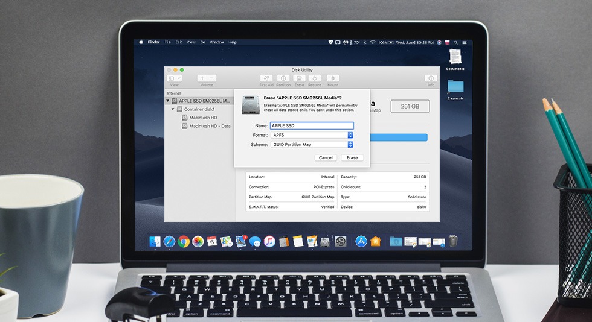Open the File menu
Image resolution: width=592 pixels, height=322 pixels.
click(x=168, y=42)
